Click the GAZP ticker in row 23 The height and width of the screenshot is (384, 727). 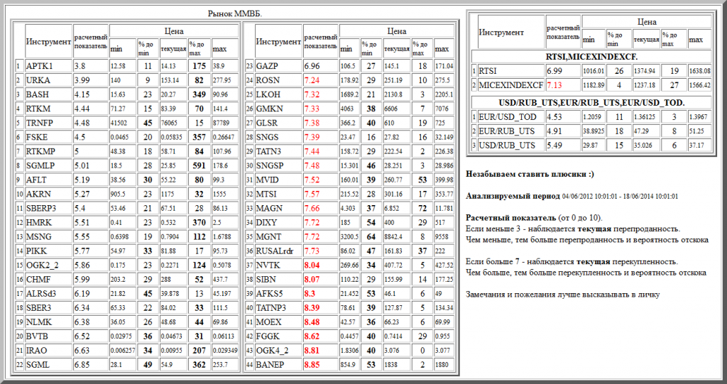[x=267, y=66]
